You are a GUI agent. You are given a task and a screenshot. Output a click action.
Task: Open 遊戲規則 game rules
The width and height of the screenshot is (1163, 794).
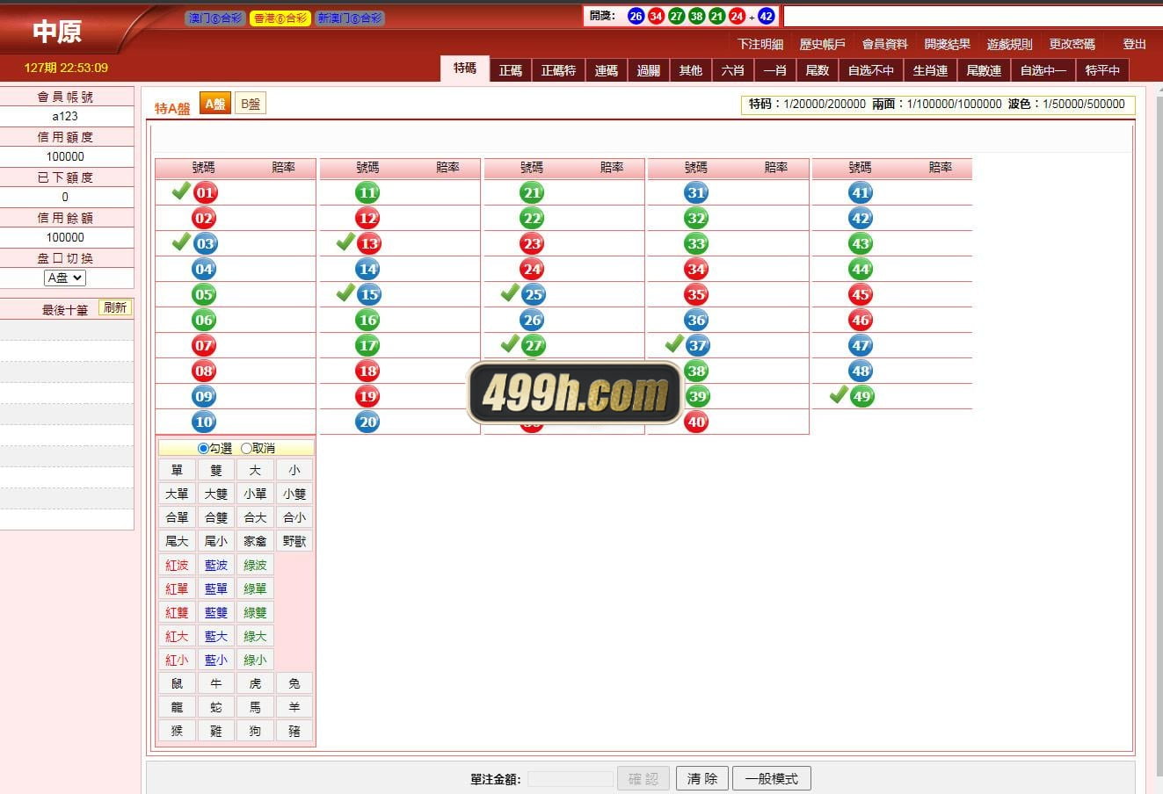1010,44
